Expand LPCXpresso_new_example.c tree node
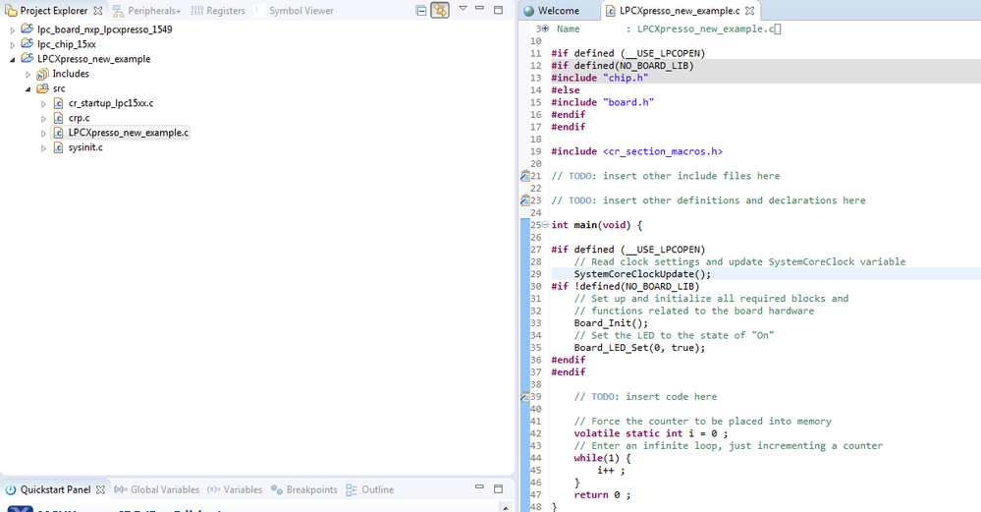 44,134
